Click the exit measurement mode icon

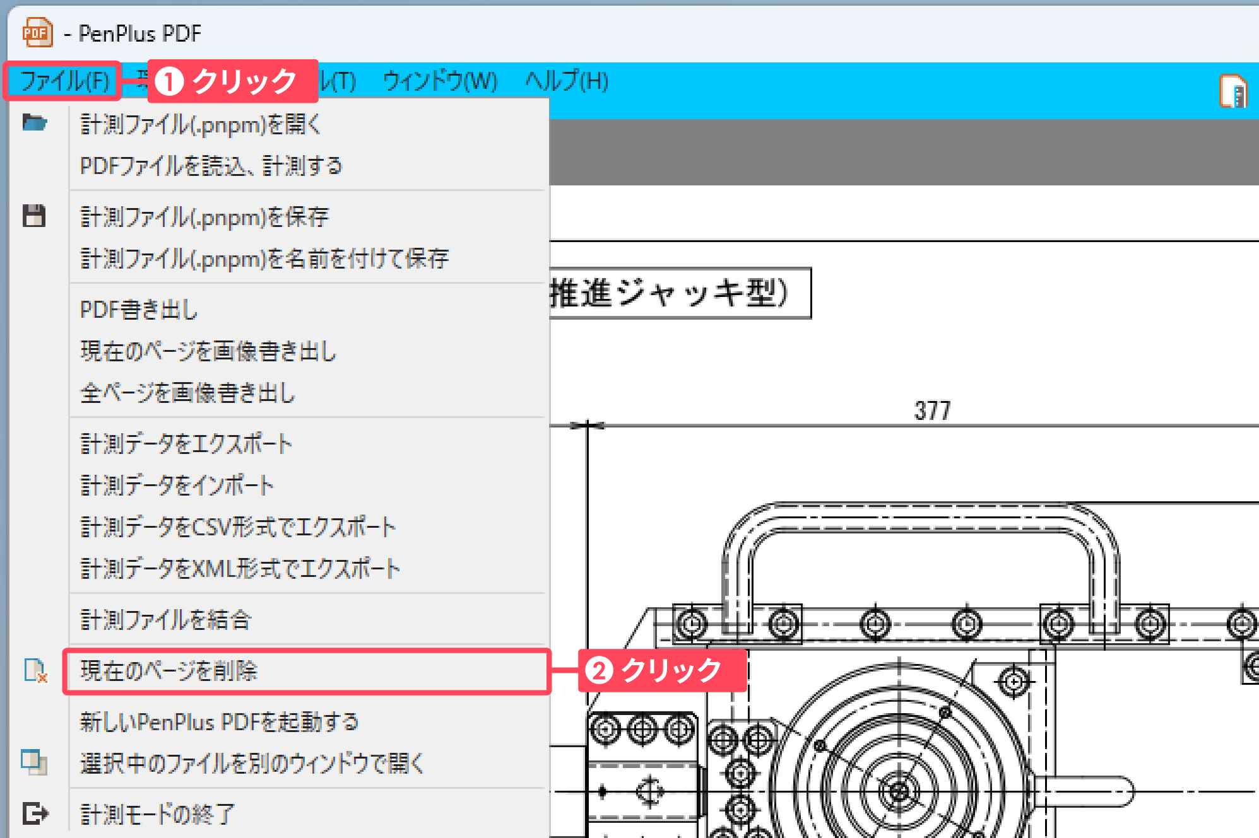click(x=35, y=813)
